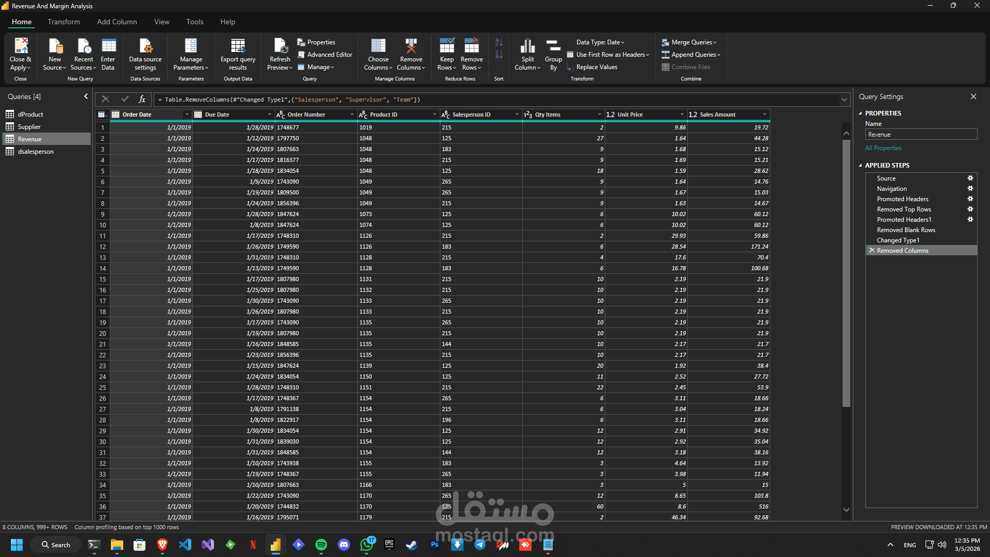Click the Group By icon
Viewport: 990px width, 557px height.
pos(553,46)
